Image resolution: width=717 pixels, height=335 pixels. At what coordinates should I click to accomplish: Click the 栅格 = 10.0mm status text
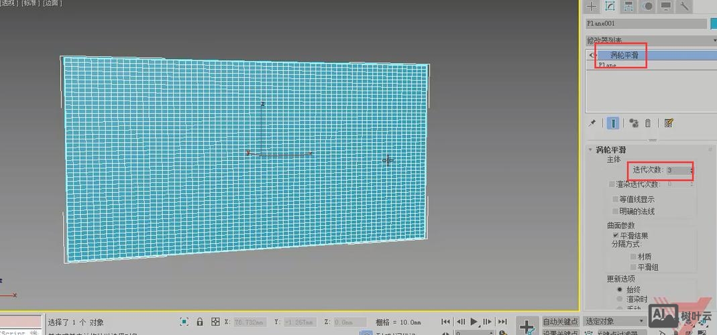(398, 322)
